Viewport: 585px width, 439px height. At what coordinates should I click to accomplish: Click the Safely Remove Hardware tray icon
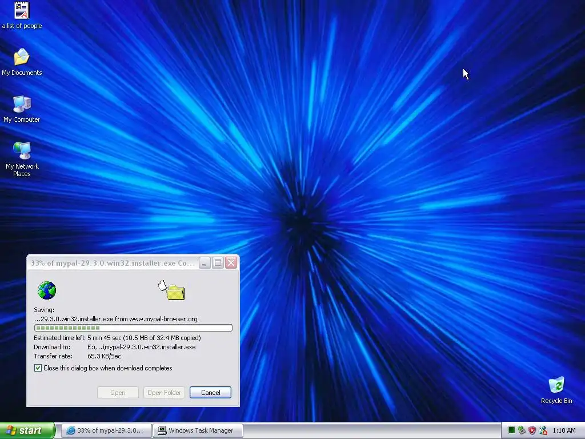(522, 430)
